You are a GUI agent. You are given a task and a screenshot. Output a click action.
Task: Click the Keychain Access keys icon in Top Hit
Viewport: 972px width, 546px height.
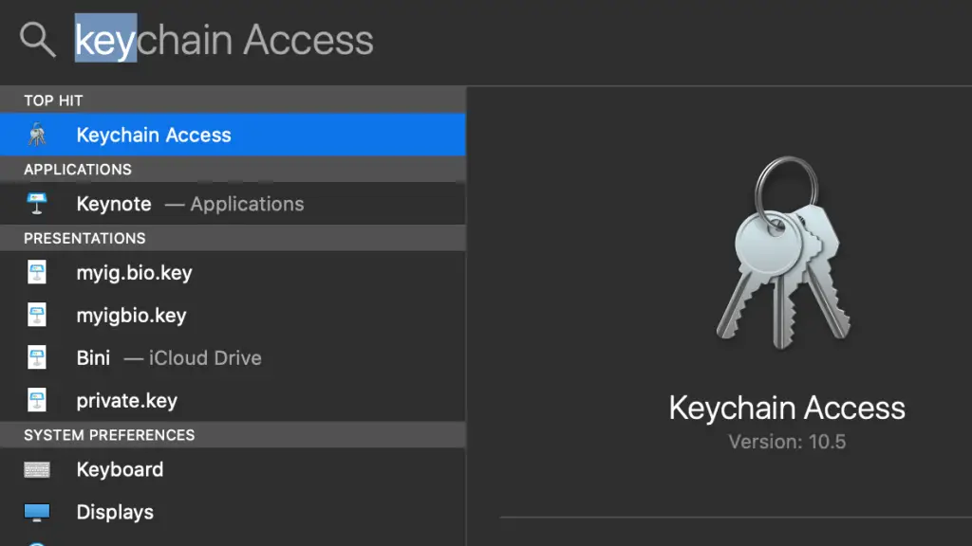(x=37, y=135)
